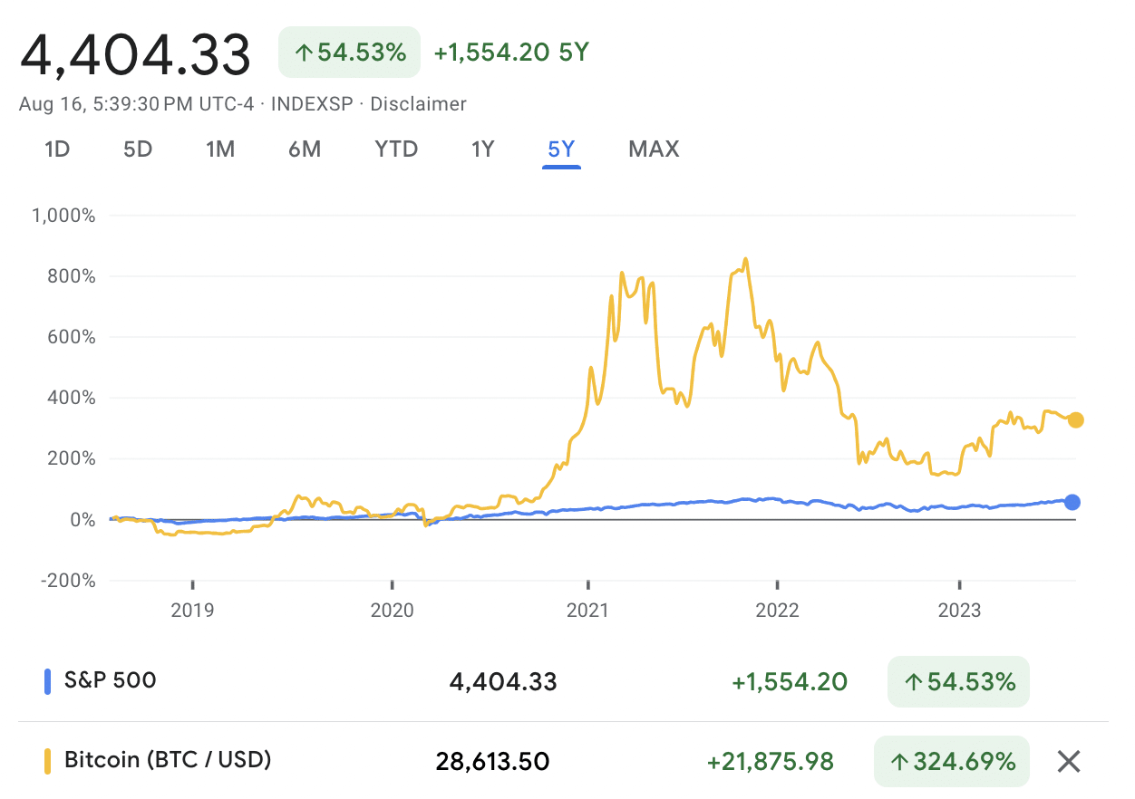Click the 2021 x-axis label

click(x=588, y=611)
